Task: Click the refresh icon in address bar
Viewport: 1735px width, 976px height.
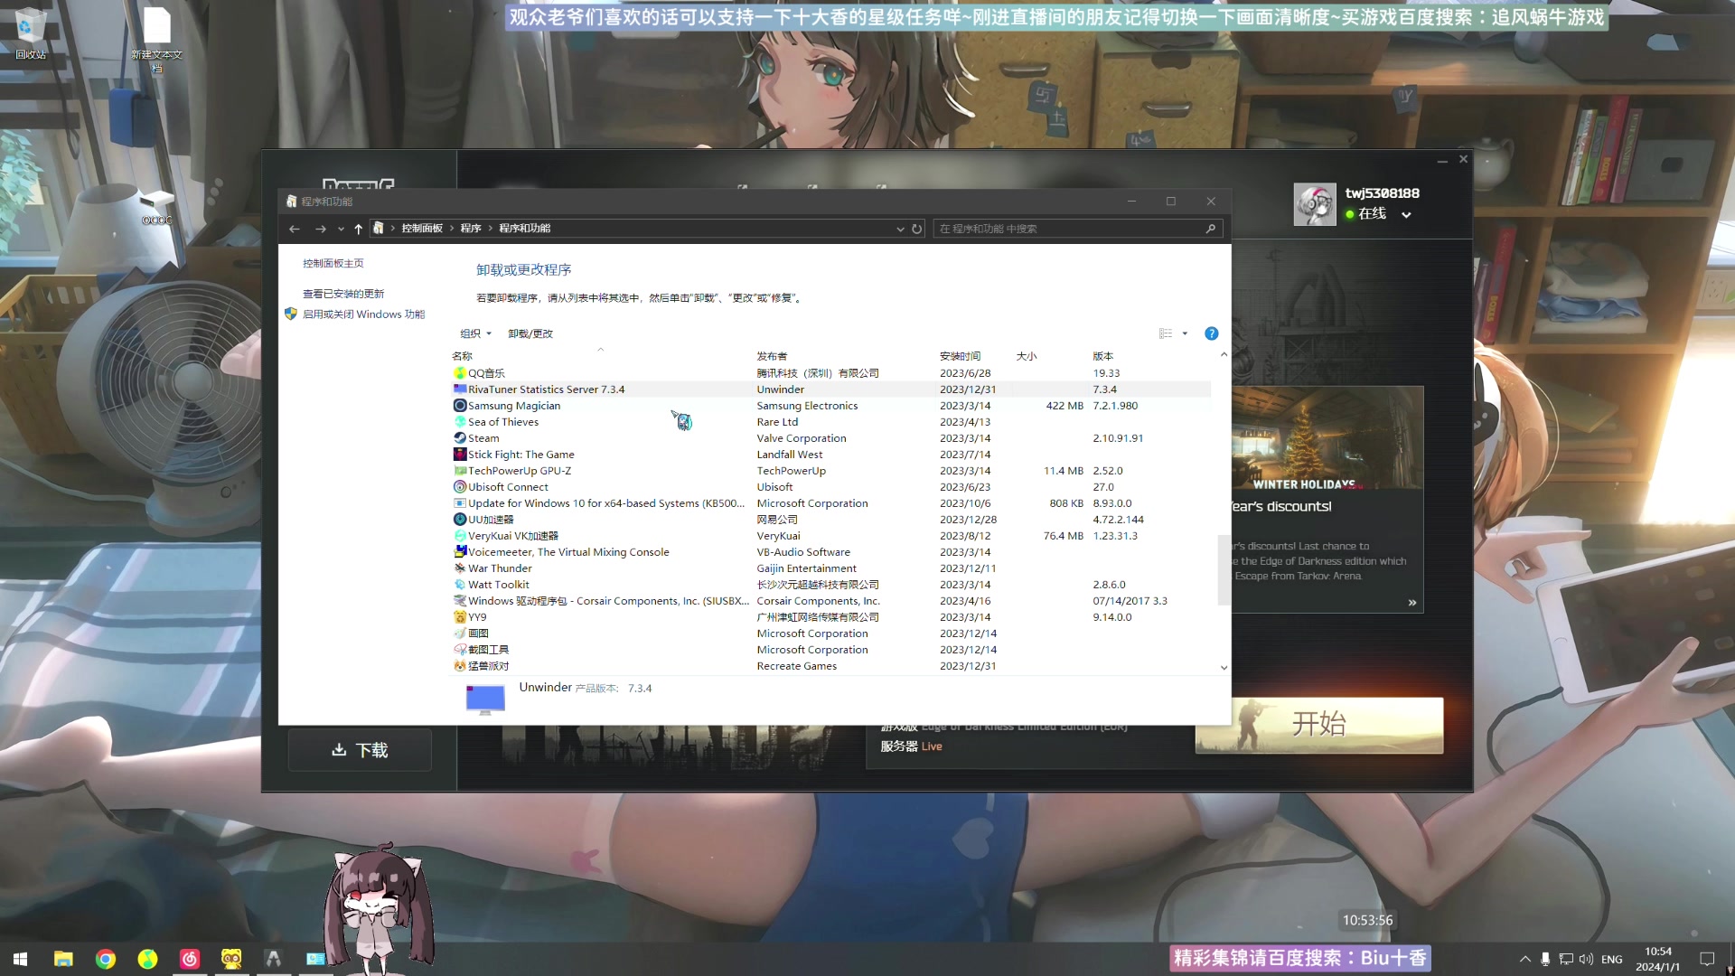Action: (x=916, y=229)
